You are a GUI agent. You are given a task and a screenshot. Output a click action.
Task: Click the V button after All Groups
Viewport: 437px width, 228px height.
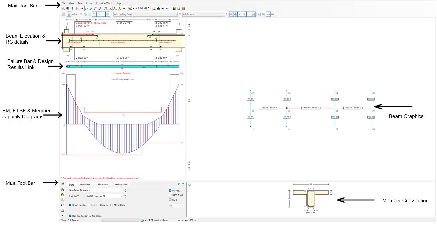239,14
